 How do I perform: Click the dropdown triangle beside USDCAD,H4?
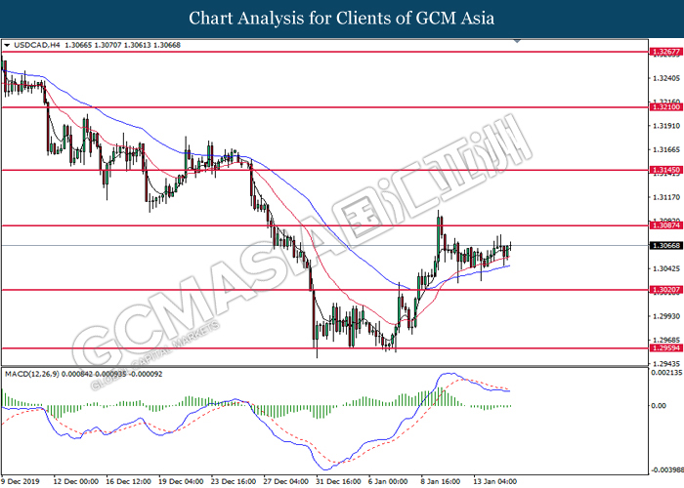[x=7, y=45]
